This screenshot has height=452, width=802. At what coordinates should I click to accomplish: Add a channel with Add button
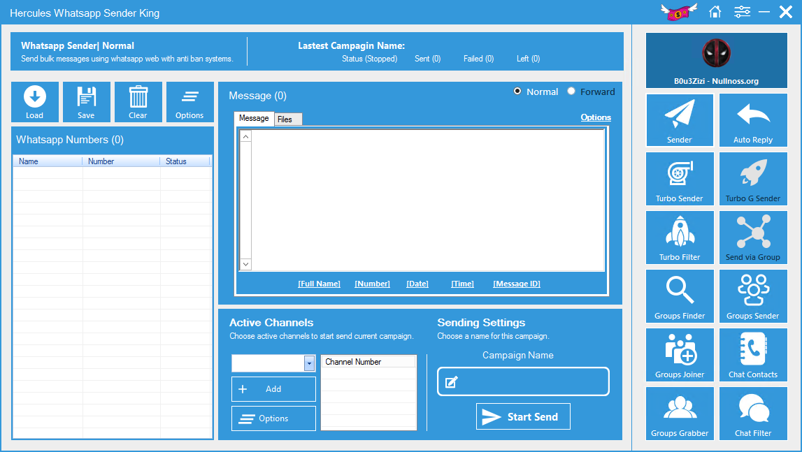tap(273, 389)
